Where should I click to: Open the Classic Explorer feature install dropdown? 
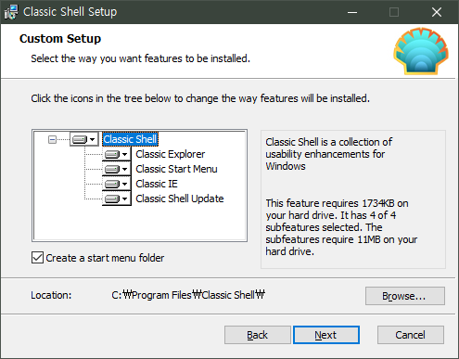click(x=117, y=154)
